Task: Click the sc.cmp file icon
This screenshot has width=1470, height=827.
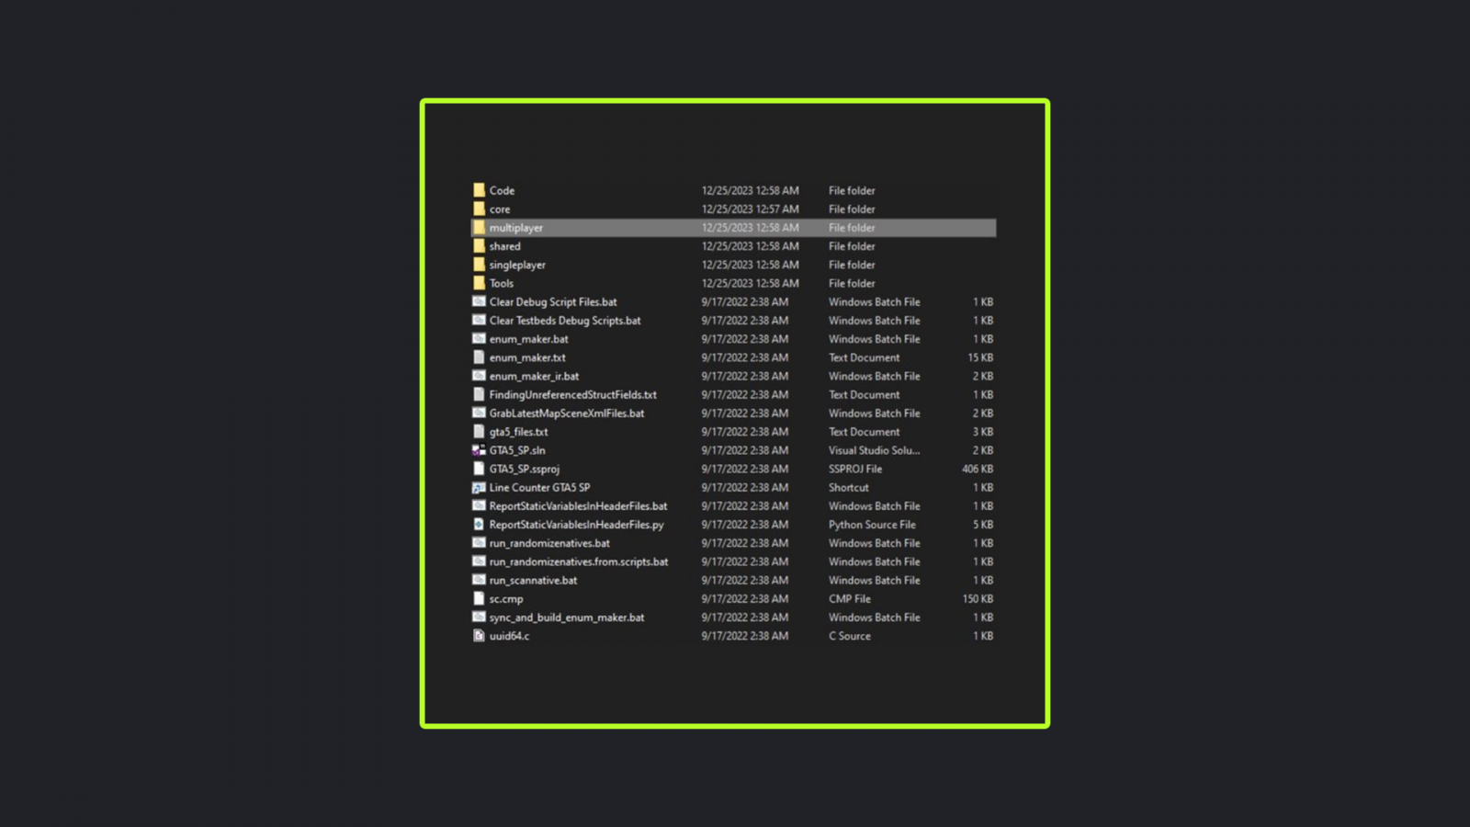Action: [479, 599]
